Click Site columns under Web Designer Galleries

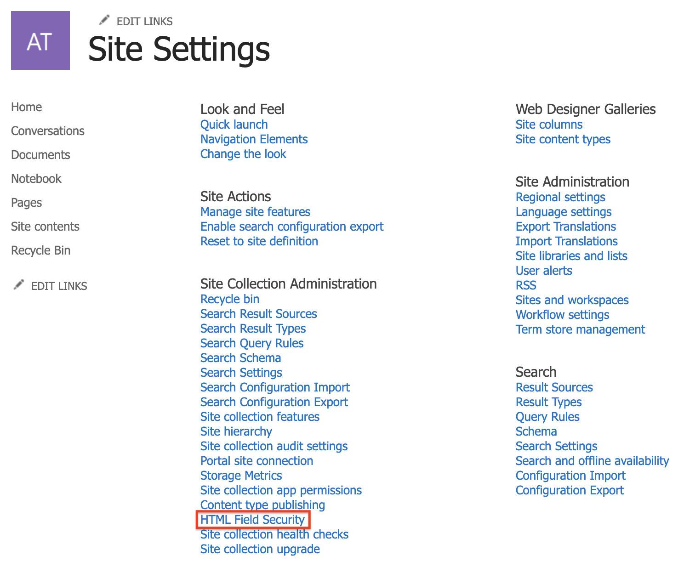point(549,125)
